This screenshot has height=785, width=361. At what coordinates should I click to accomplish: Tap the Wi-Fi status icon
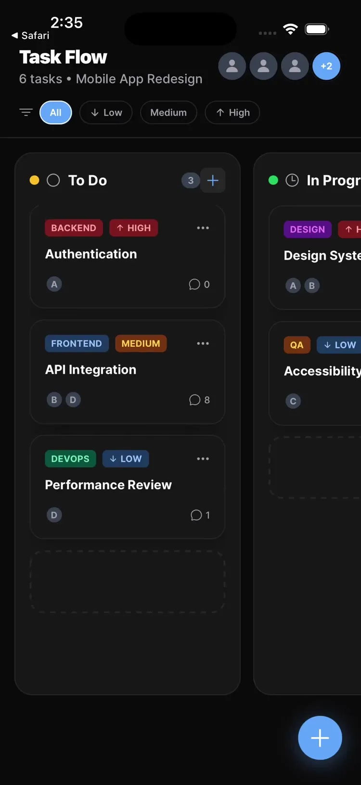click(x=290, y=29)
